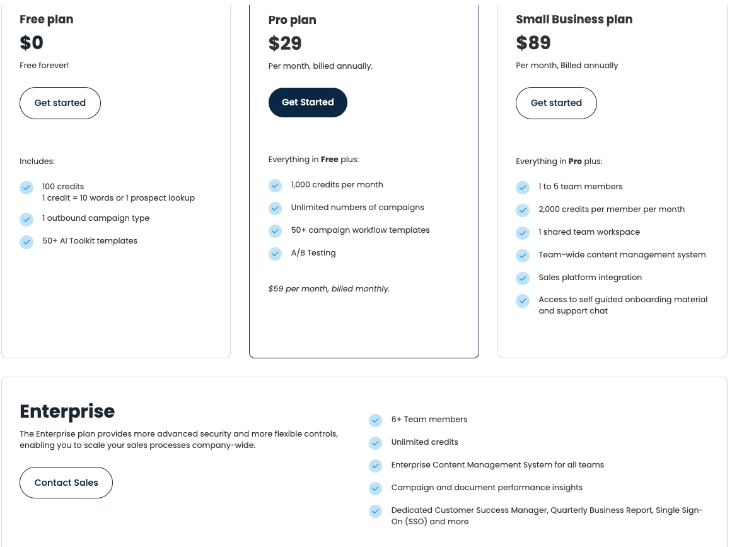Choose Get started for Small Business plan
The image size is (732, 547).
point(556,103)
